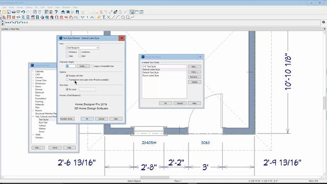Uncheck Rotate with Plan option
The height and width of the screenshot is (184, 327).
coord(67,76)
